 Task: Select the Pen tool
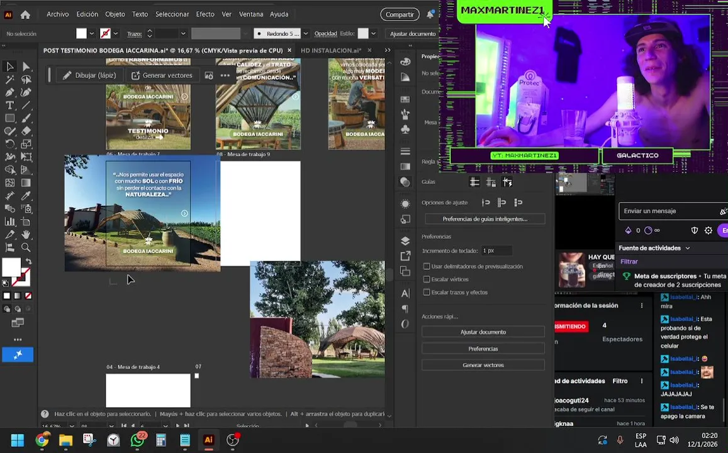pyautogui.click(x=9, y=93)
